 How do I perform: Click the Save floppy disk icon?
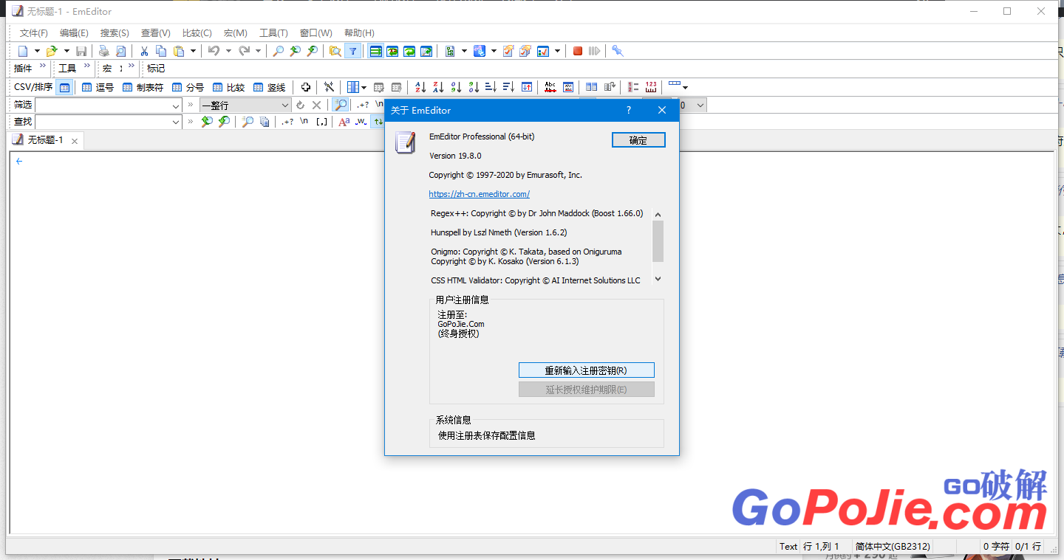click(81, 51)
